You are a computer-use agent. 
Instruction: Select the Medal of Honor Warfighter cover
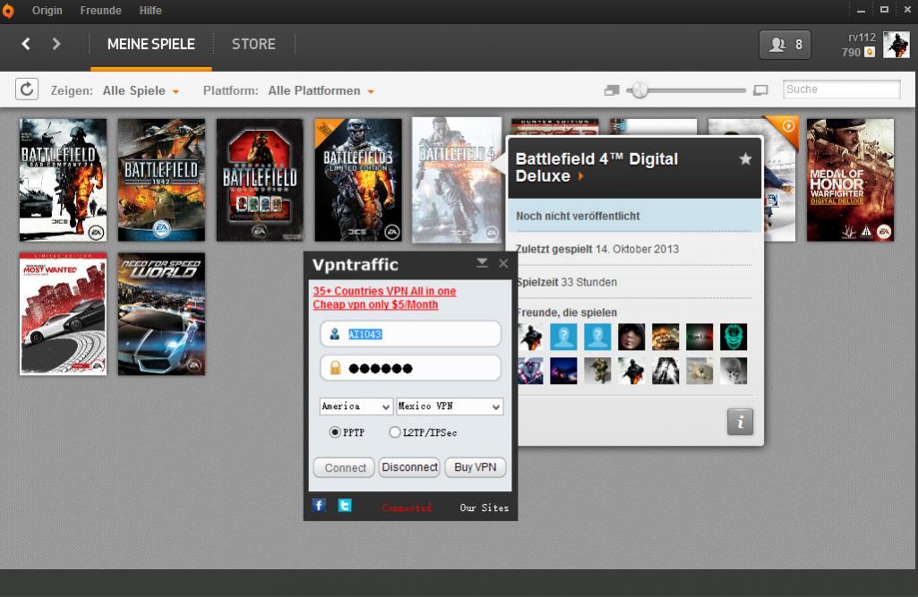(850, 180)
